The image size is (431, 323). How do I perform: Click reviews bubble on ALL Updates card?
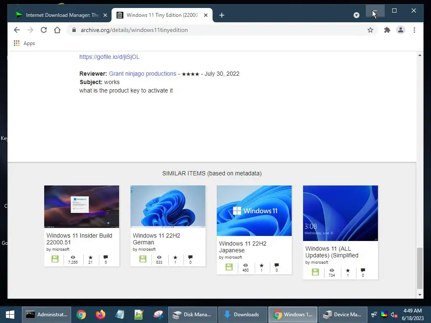[363, 270]
